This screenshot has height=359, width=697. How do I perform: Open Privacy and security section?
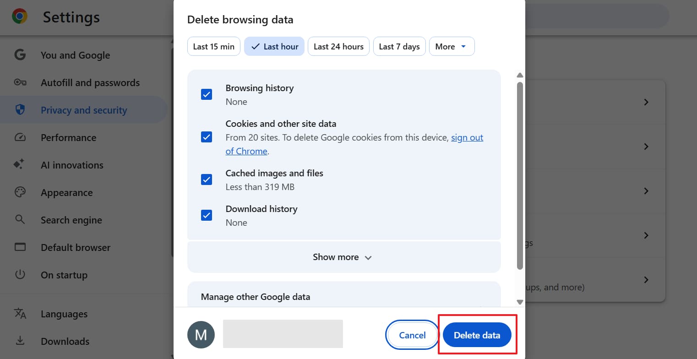point(84,110)
